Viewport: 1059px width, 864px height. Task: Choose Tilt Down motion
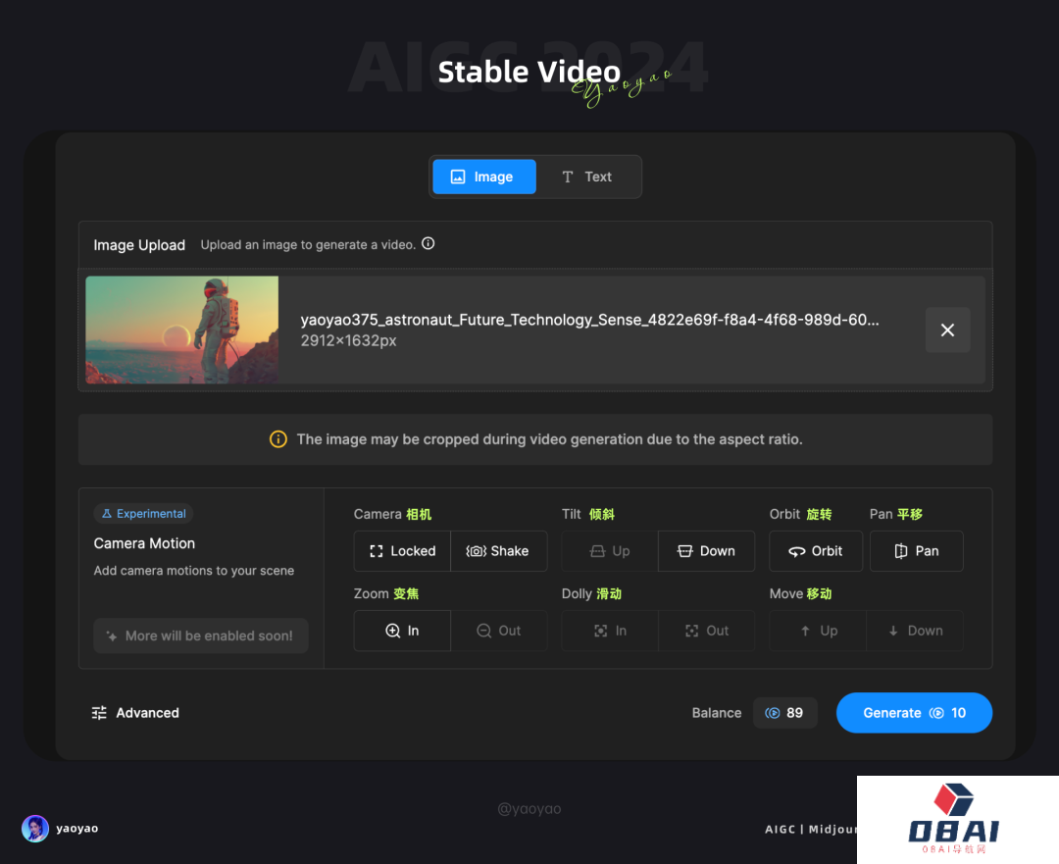(706, 551)
